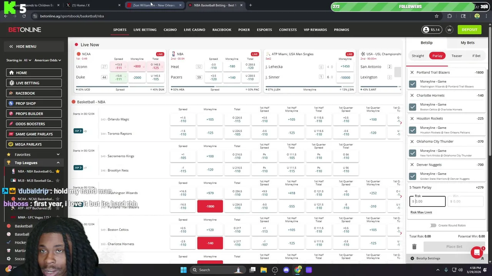
Task: Click the HIDE MENU double-arrow icon
Action: coord(11,46)
